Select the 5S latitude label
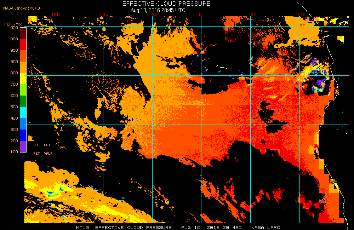 [x=302, y=26]
